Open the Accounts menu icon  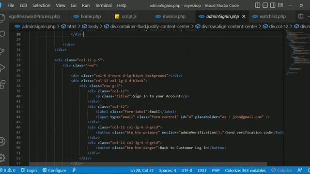[2, 141]
